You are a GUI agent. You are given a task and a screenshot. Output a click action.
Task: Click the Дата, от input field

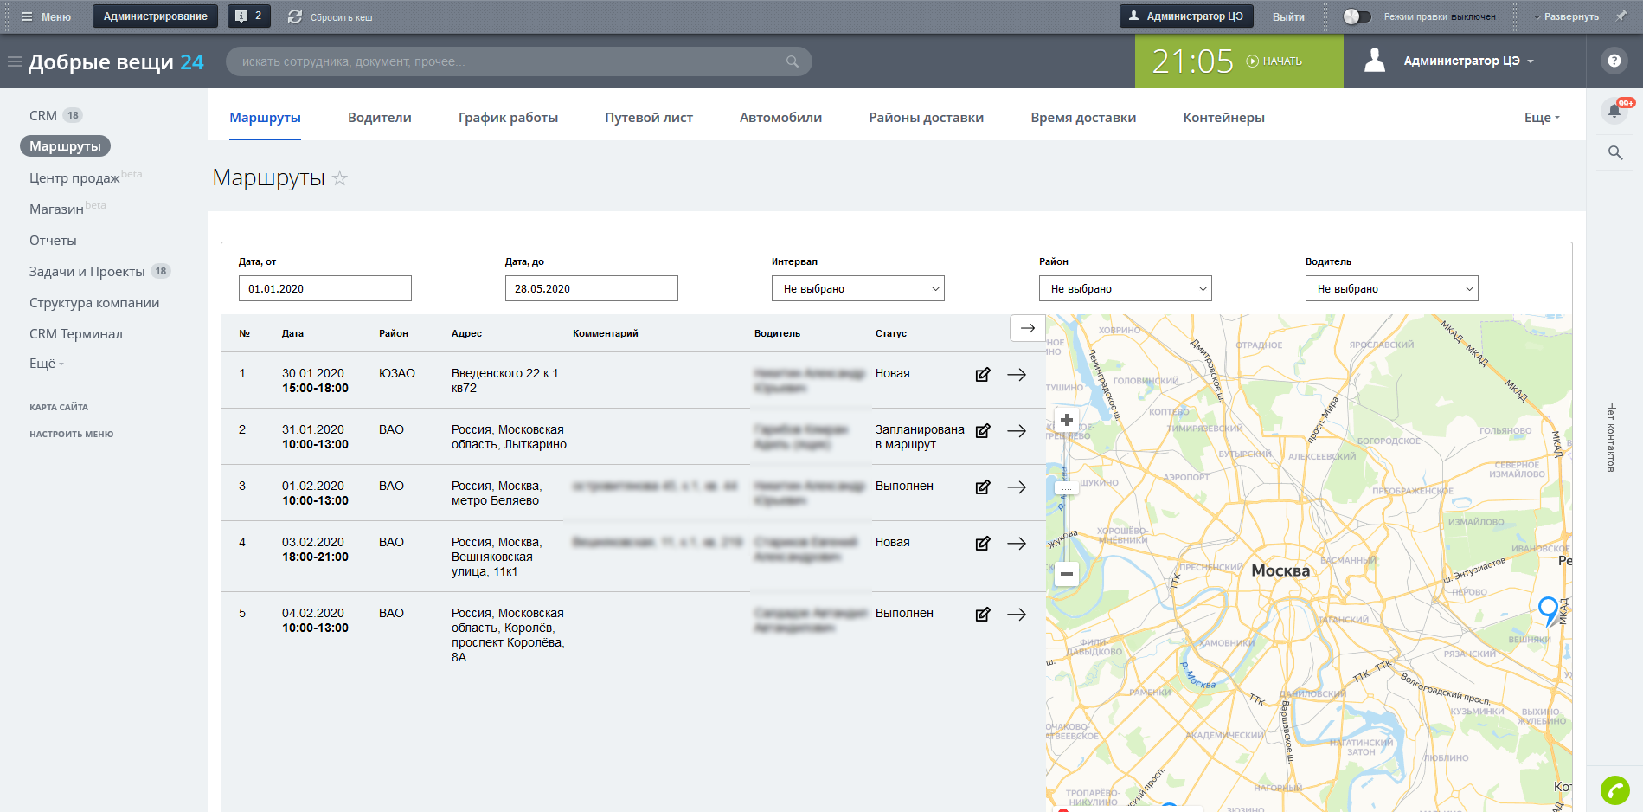click(x=324, y=288)
